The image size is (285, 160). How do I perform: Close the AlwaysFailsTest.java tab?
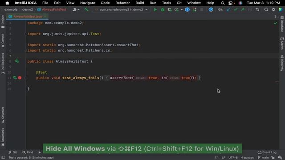pos(45,16)
